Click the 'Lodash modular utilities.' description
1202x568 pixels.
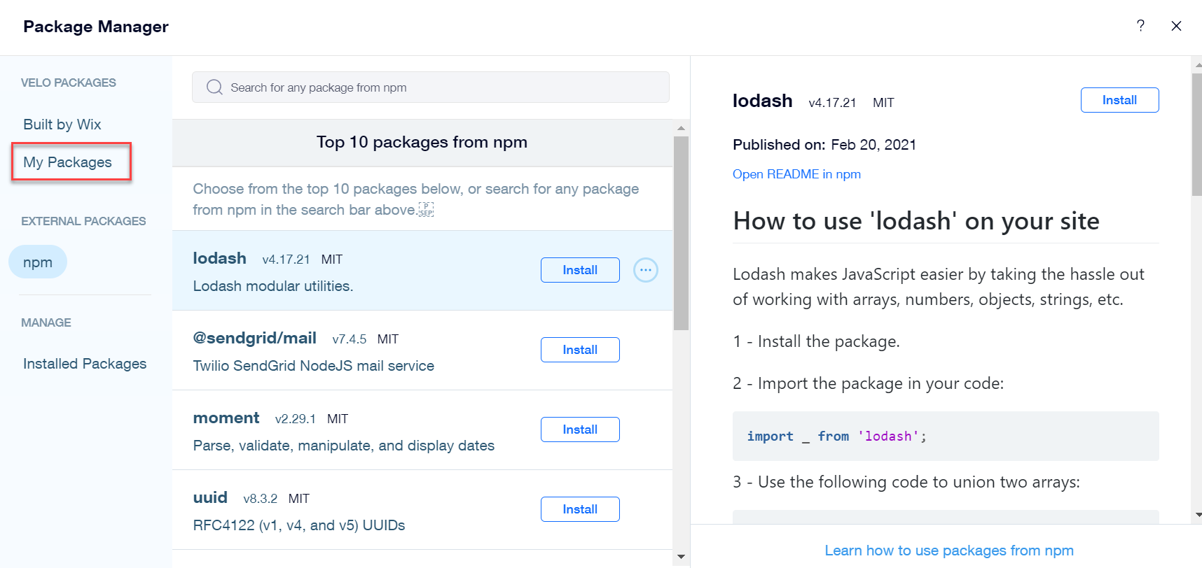(272, 286)
